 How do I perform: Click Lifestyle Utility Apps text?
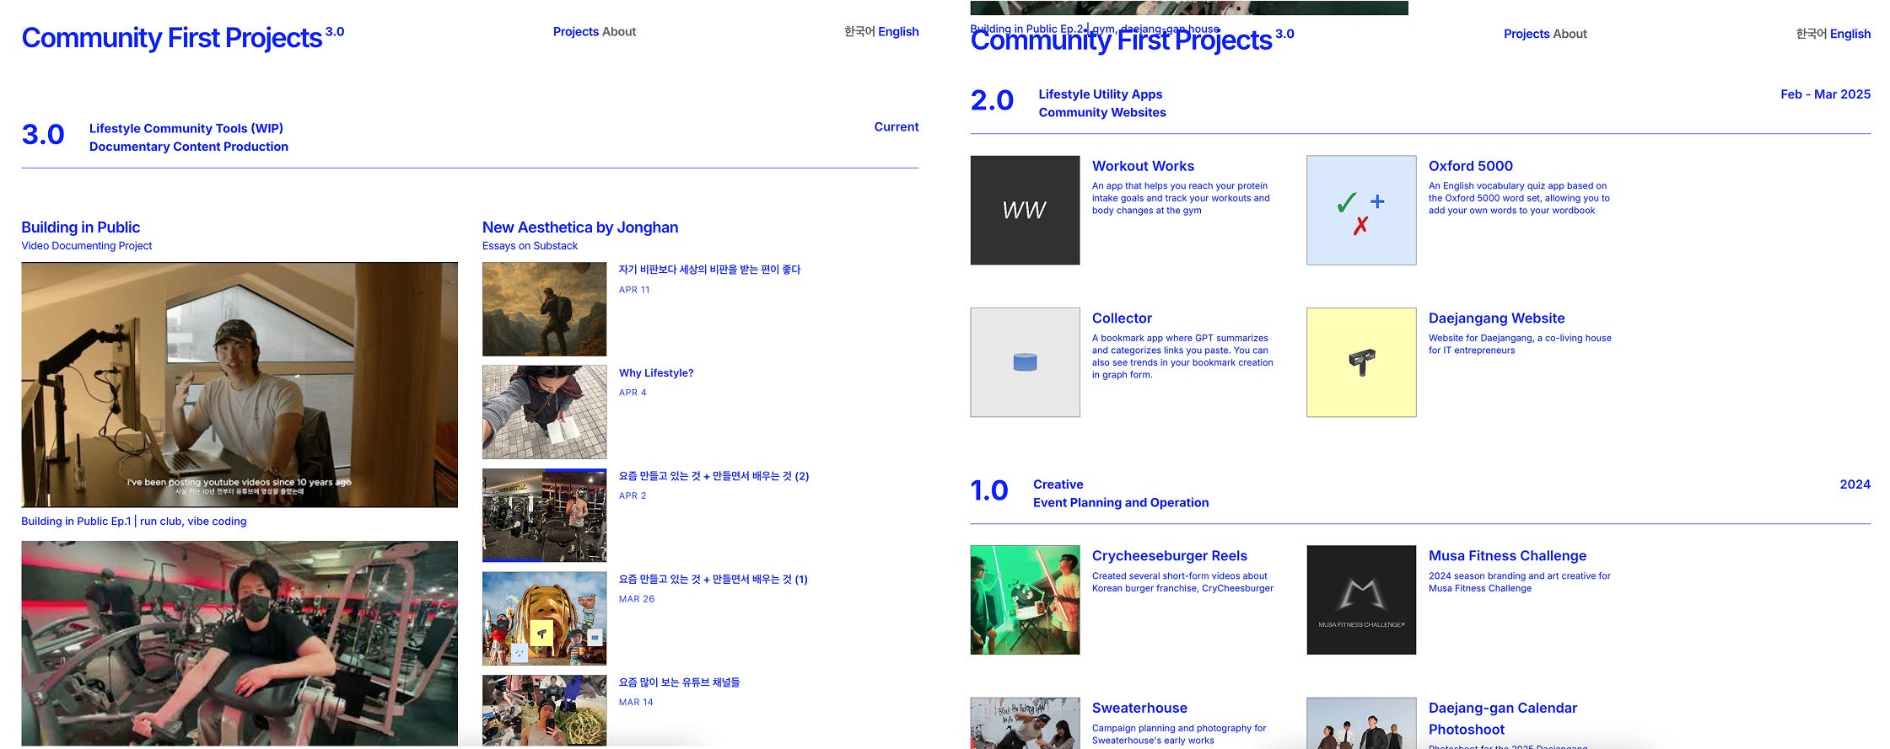[1100, 94]
